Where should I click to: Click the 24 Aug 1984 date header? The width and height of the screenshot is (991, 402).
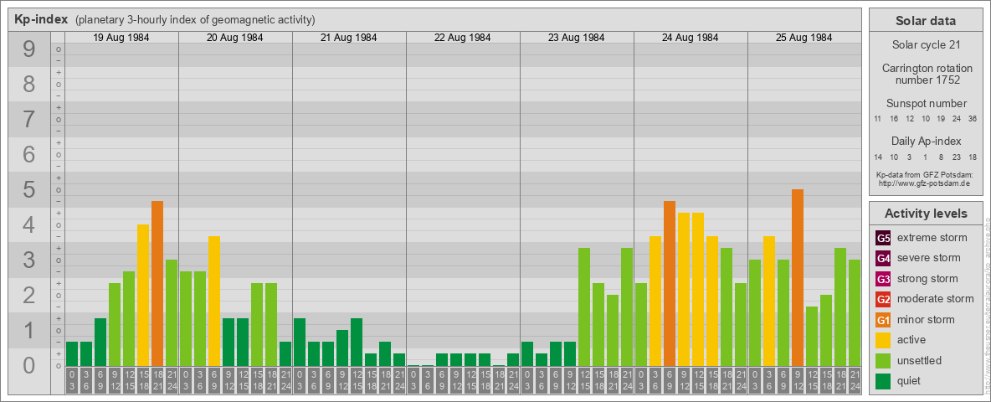(x=691, y=38)
